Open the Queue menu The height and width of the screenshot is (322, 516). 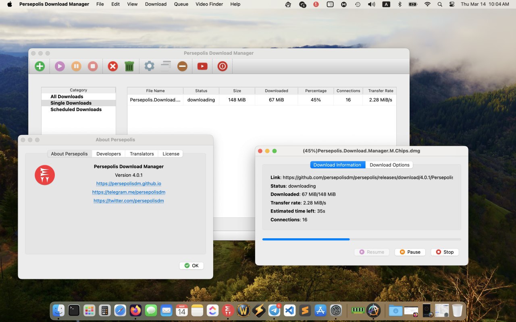point(181,4)
